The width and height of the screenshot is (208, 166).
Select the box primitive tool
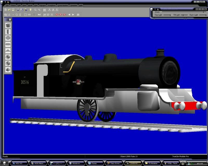[x=8, y=25]
